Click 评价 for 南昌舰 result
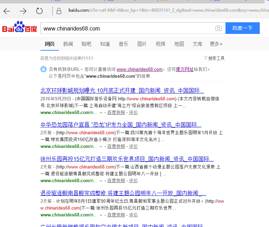This screenshot has width=269, height=227. (133, 215)
